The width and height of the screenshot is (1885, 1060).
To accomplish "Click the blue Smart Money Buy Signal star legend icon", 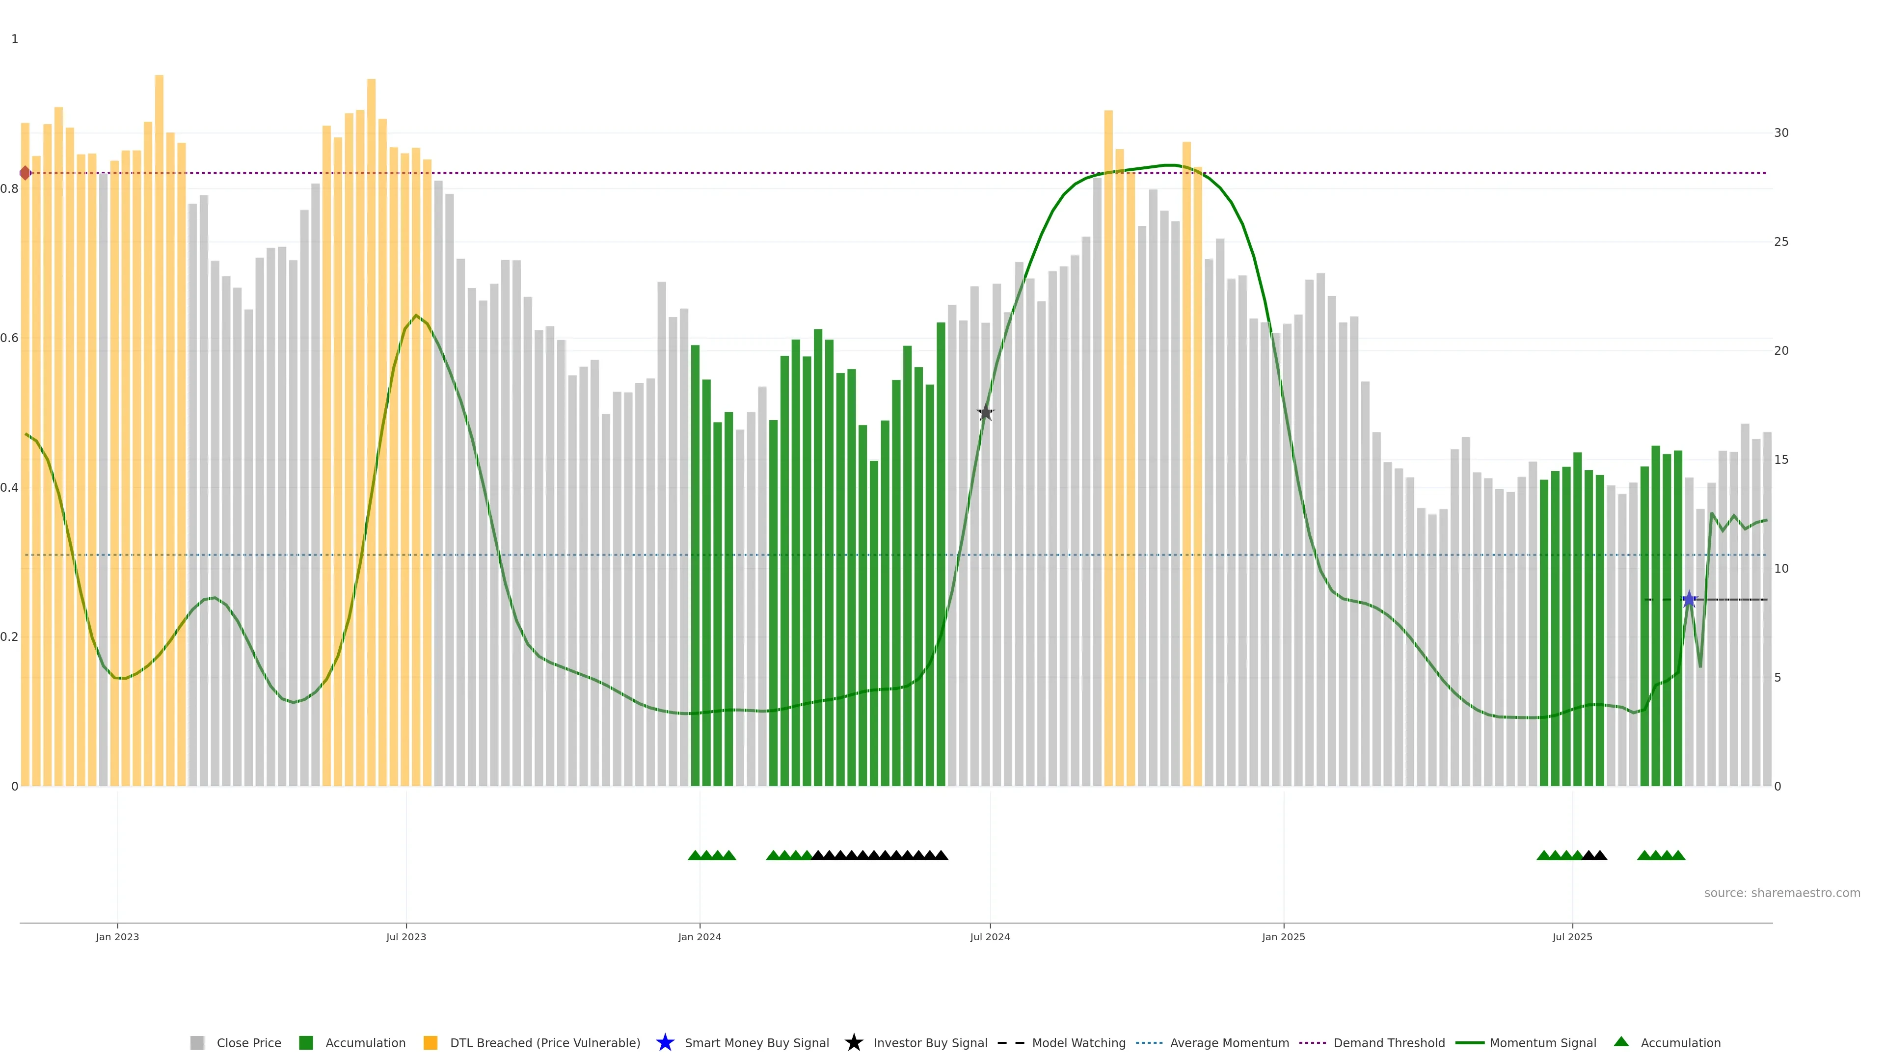I will click(x=665, y=1042).
